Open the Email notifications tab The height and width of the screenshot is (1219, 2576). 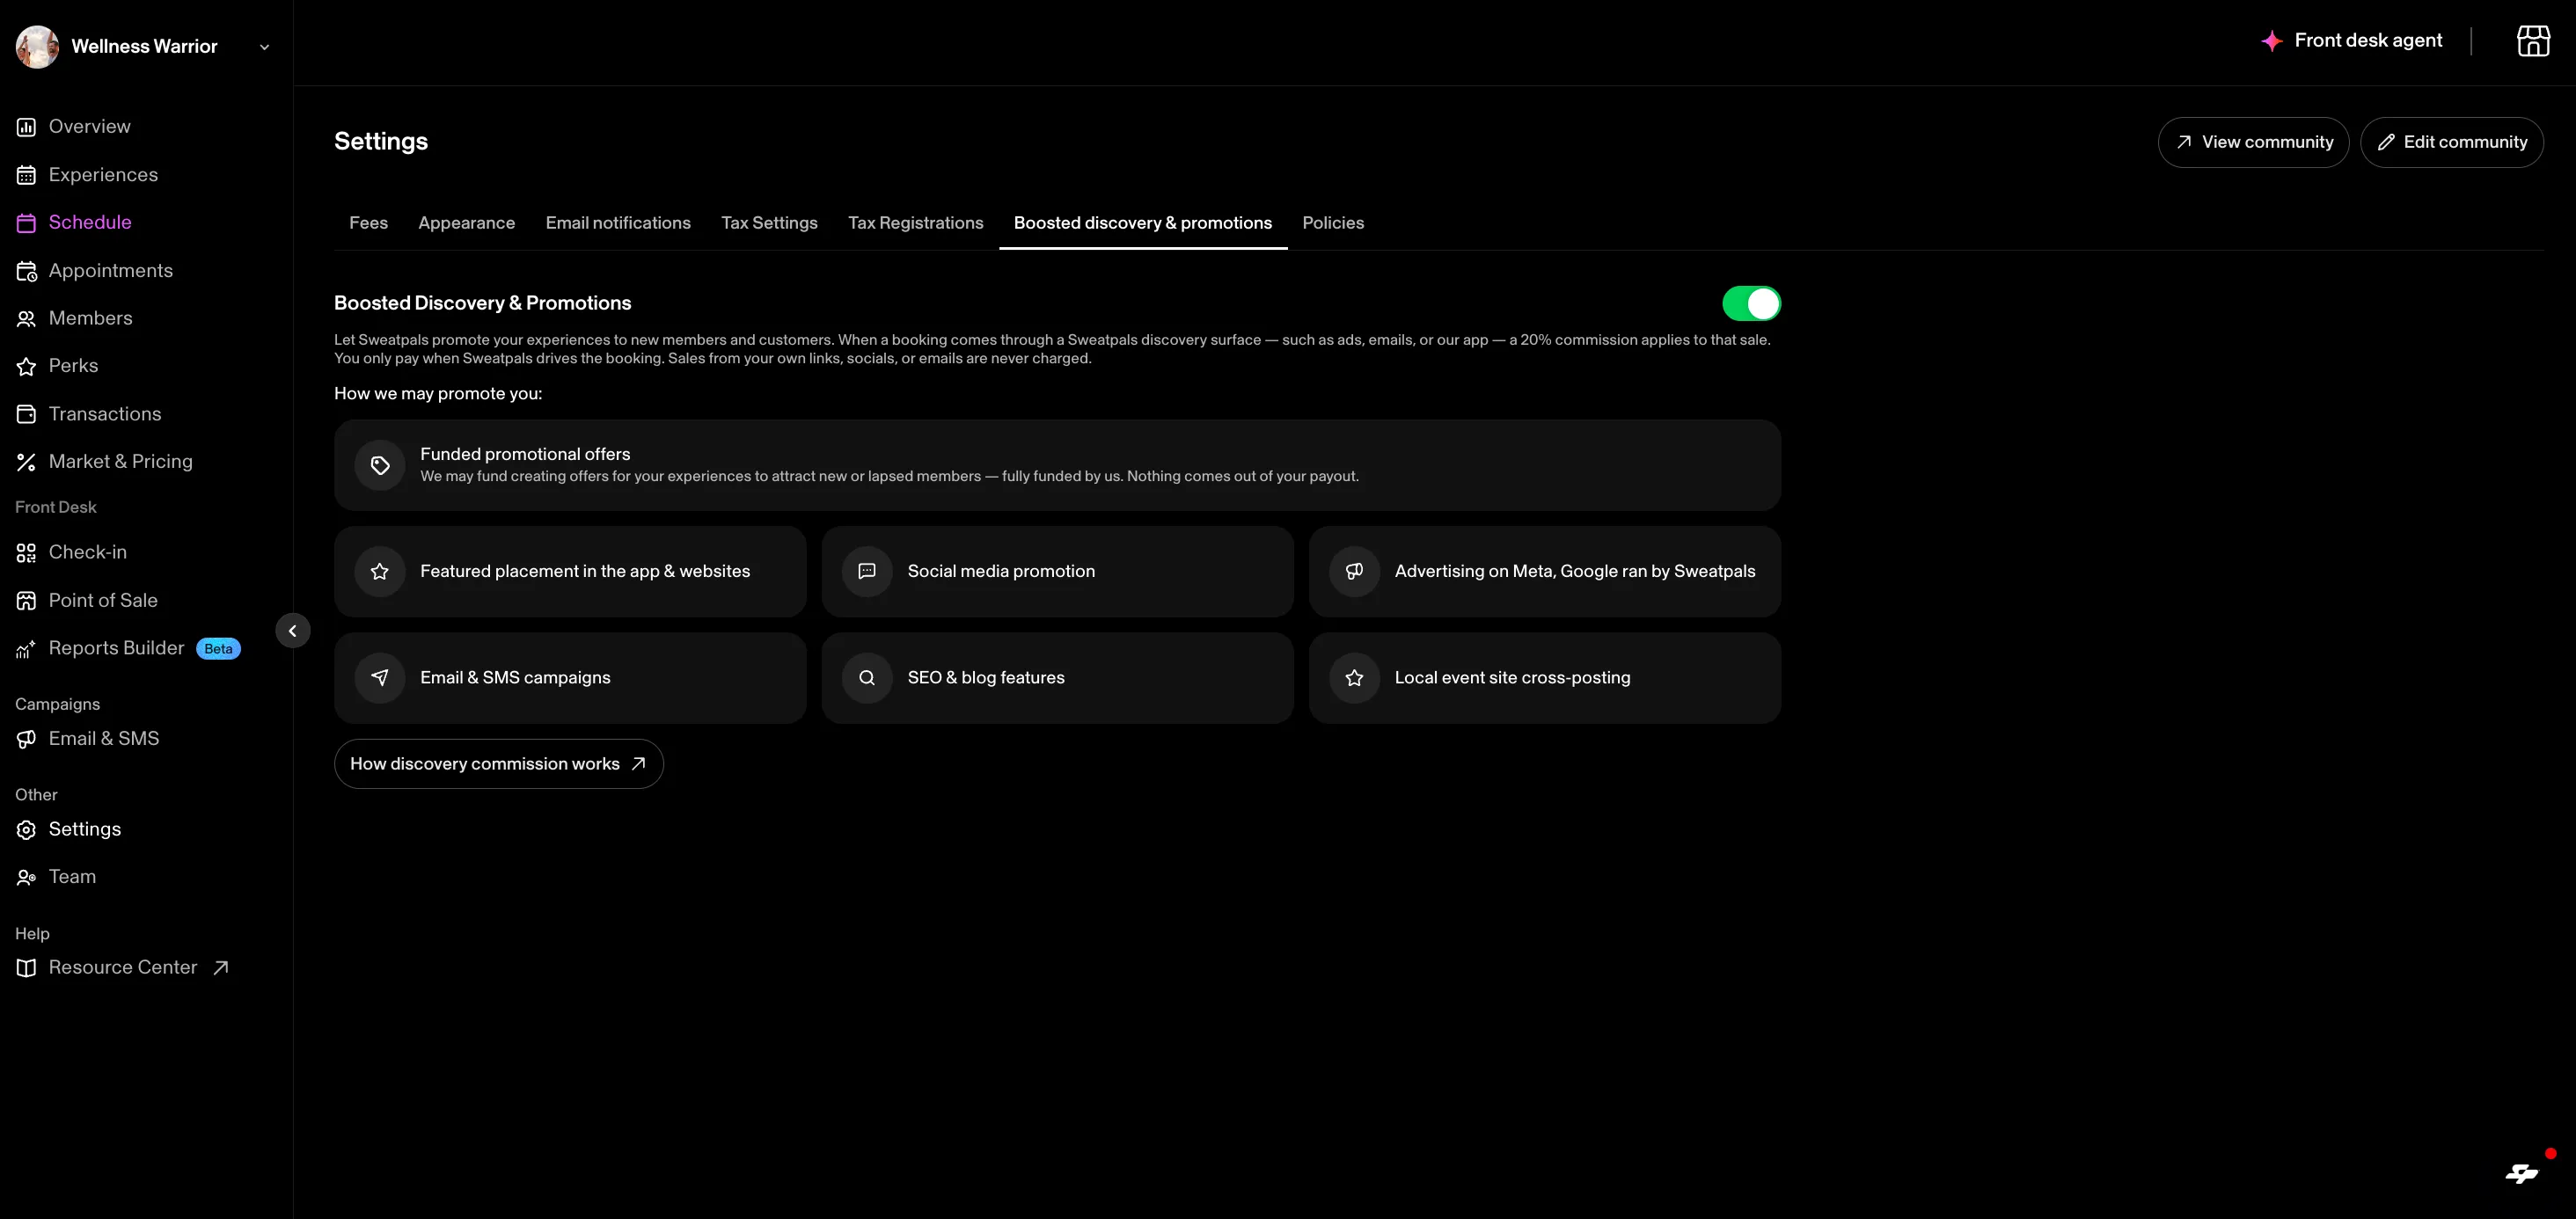[618, 223]
